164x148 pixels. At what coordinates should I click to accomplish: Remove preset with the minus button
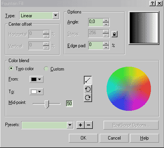[89, 125]
